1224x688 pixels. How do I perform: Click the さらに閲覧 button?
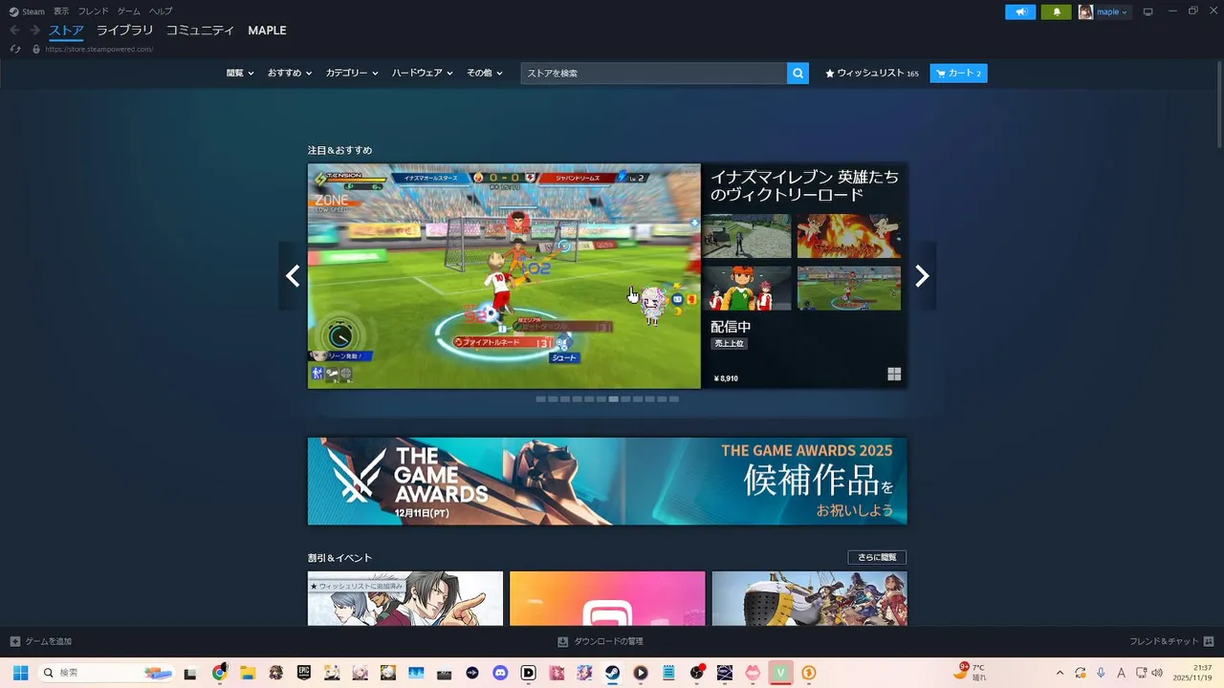(x=877, y=557)
